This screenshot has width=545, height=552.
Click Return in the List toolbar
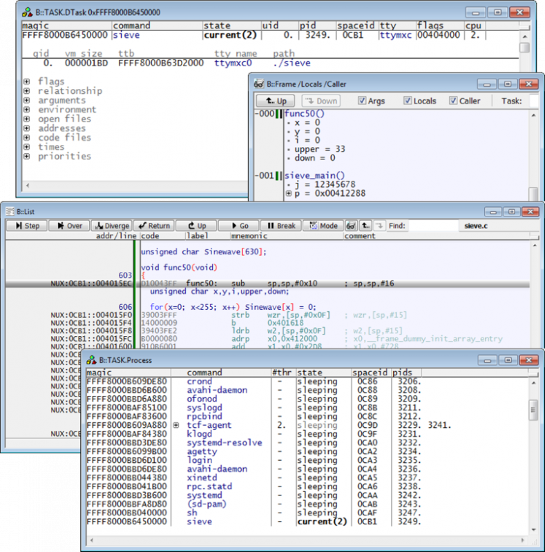click(x=153, y=226)
